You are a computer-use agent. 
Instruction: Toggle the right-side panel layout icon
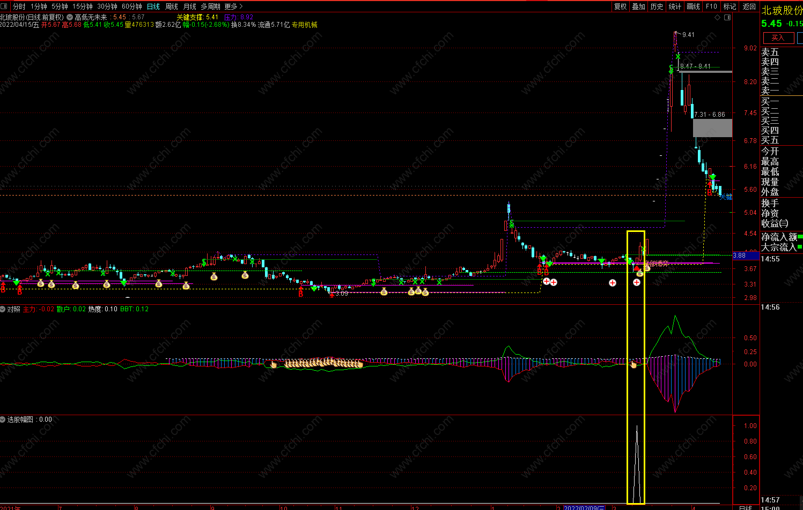(x=727, y=17)
